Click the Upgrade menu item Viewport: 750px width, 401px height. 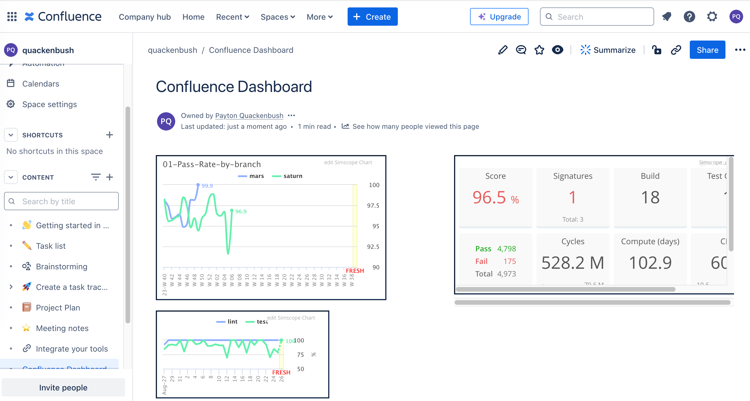pyautogui.click(x=499, y=16)
